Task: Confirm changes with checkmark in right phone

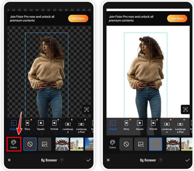Action: click(x=187, y=160)
